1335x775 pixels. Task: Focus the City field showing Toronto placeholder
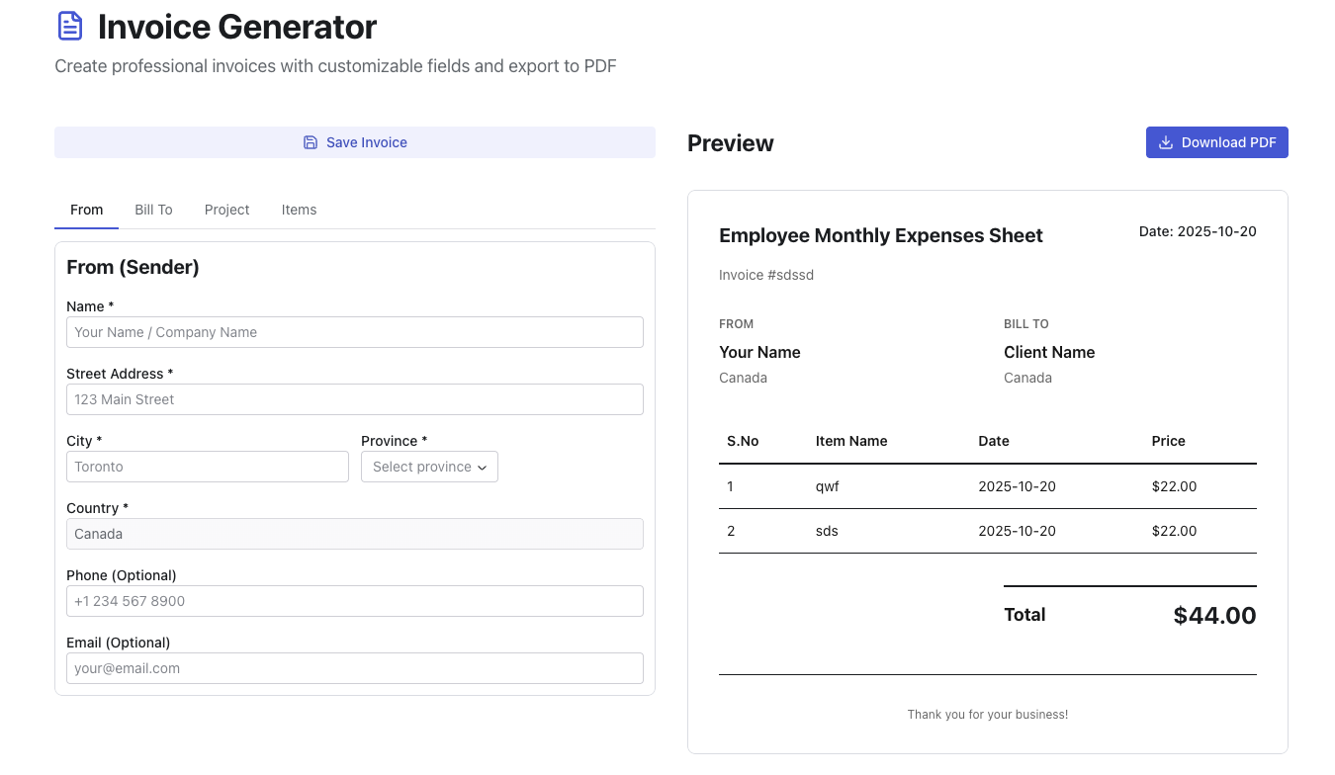[207, 466]
